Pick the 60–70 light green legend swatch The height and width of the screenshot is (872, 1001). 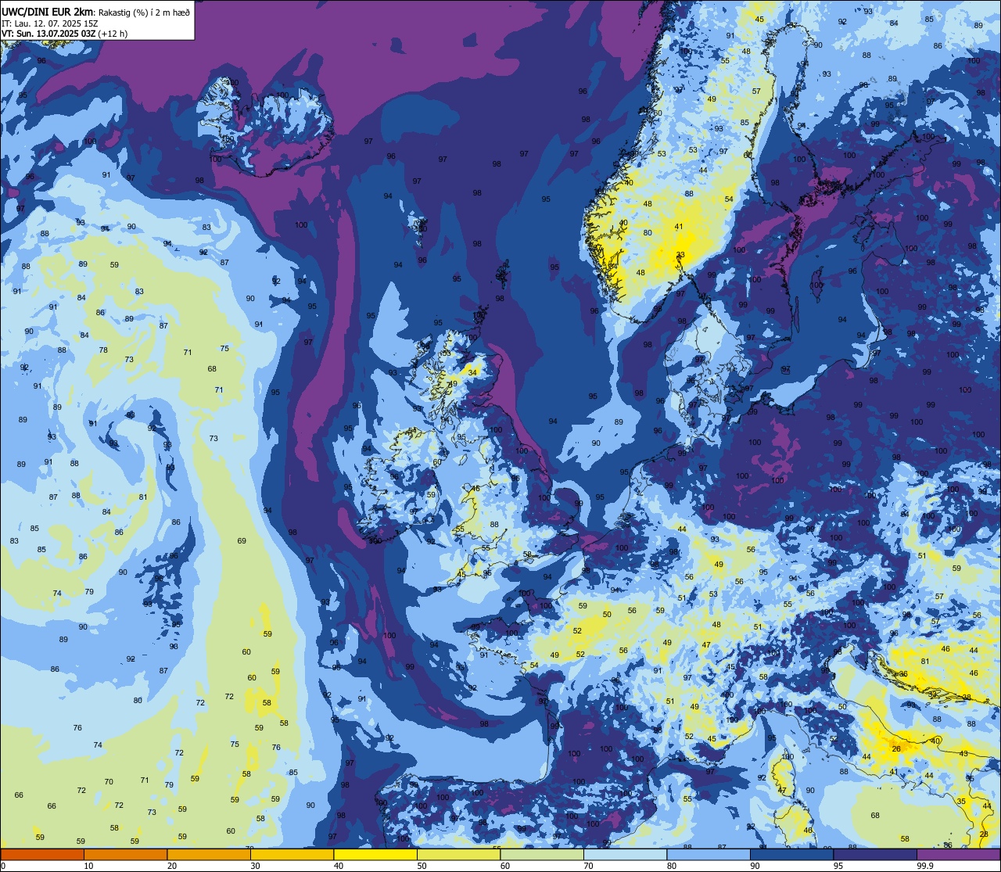(542, 854)
